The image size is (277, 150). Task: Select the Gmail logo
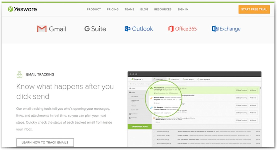(x=51, y=29)
